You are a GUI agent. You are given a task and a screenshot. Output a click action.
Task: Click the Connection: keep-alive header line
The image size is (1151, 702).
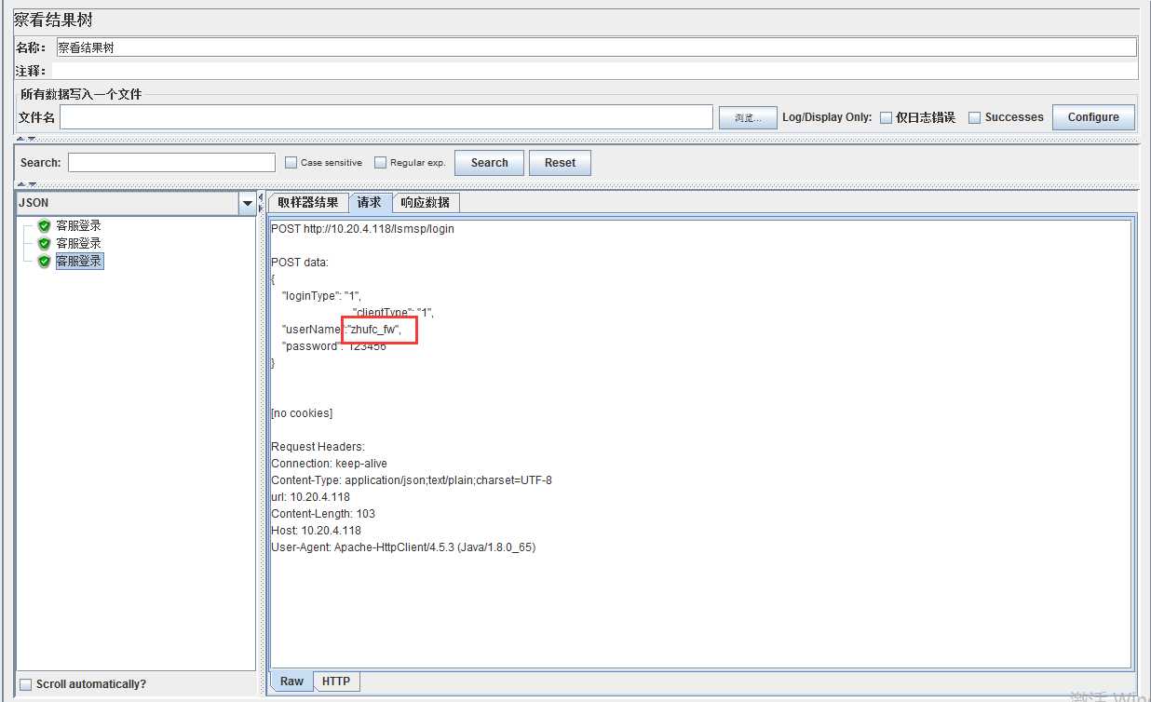pyautogui.click(x=329, y=464)
